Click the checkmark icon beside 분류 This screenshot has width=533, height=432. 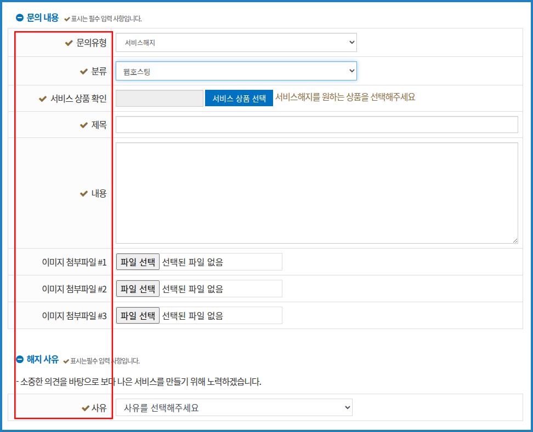[x=84, y=71]
